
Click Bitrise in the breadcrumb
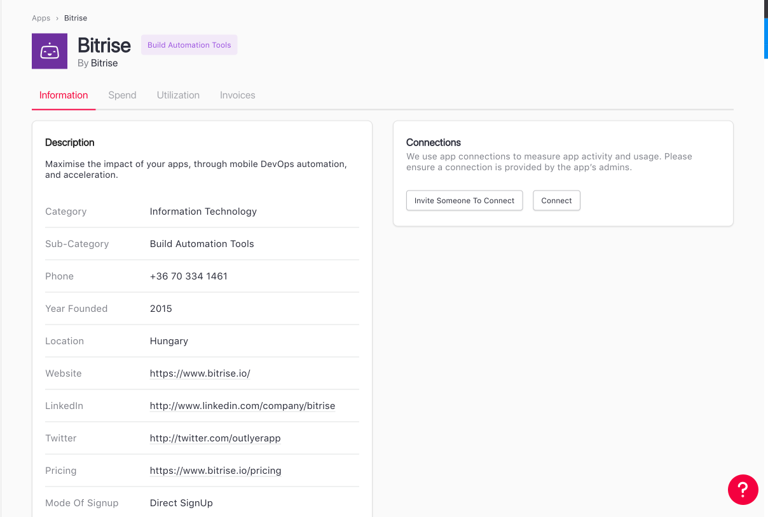coord(76,18)
